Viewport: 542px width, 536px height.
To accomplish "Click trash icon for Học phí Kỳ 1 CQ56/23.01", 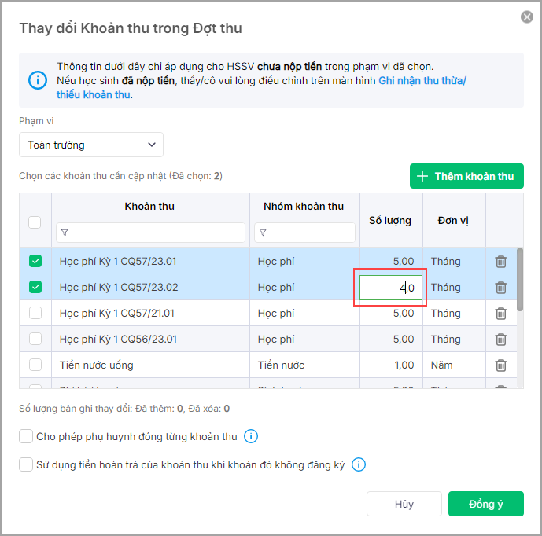I will pos(501,340).
